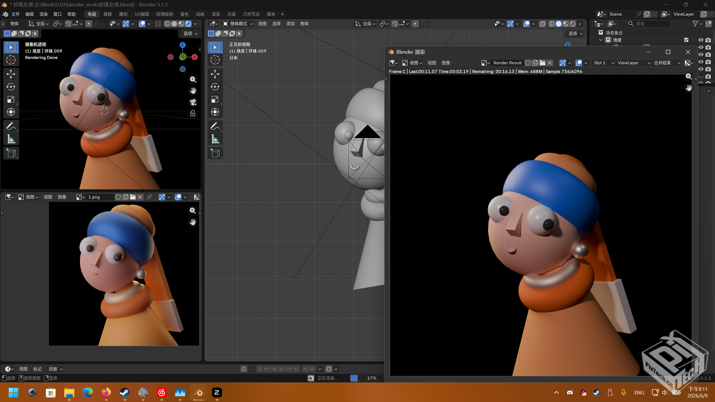
Task: Disable the 场景 collection in renders
Action: coord(708,40)
